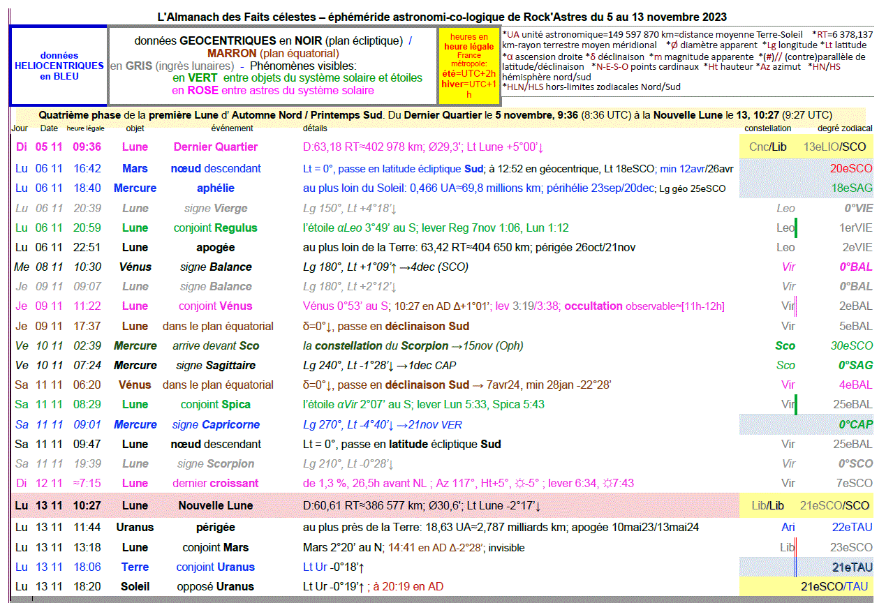Click the "périgée" event for Uranus
Viewport: 893px width, 603px height.
point(216,528)
